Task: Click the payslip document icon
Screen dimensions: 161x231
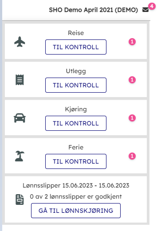Action: pos(20,200)
